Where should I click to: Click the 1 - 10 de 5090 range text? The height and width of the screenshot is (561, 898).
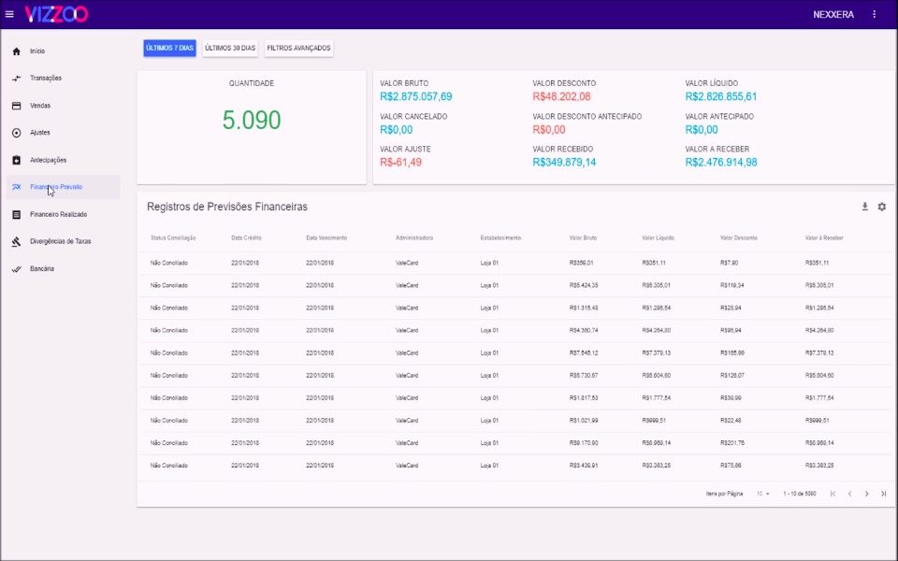pyautogui.click(x=800, y=494)
